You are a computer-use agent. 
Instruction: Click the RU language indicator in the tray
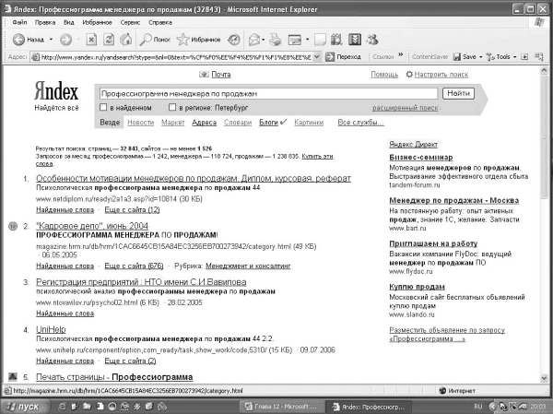click(477, 407)
